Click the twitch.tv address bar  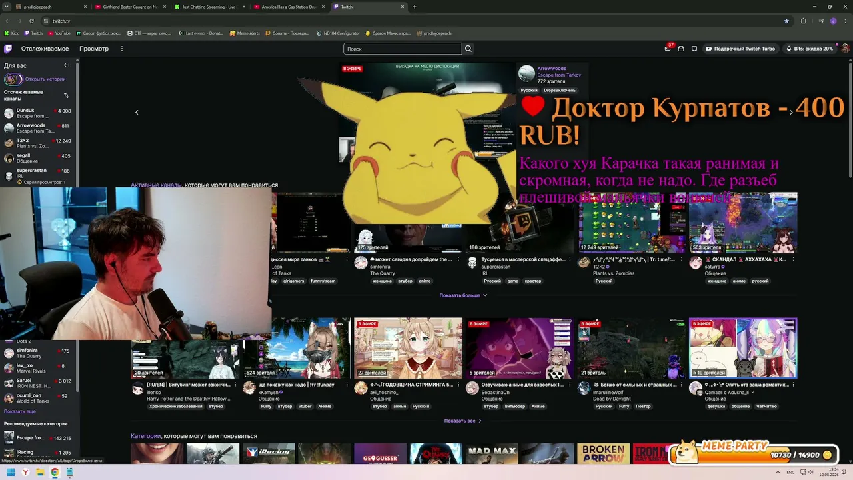[413, 21]
